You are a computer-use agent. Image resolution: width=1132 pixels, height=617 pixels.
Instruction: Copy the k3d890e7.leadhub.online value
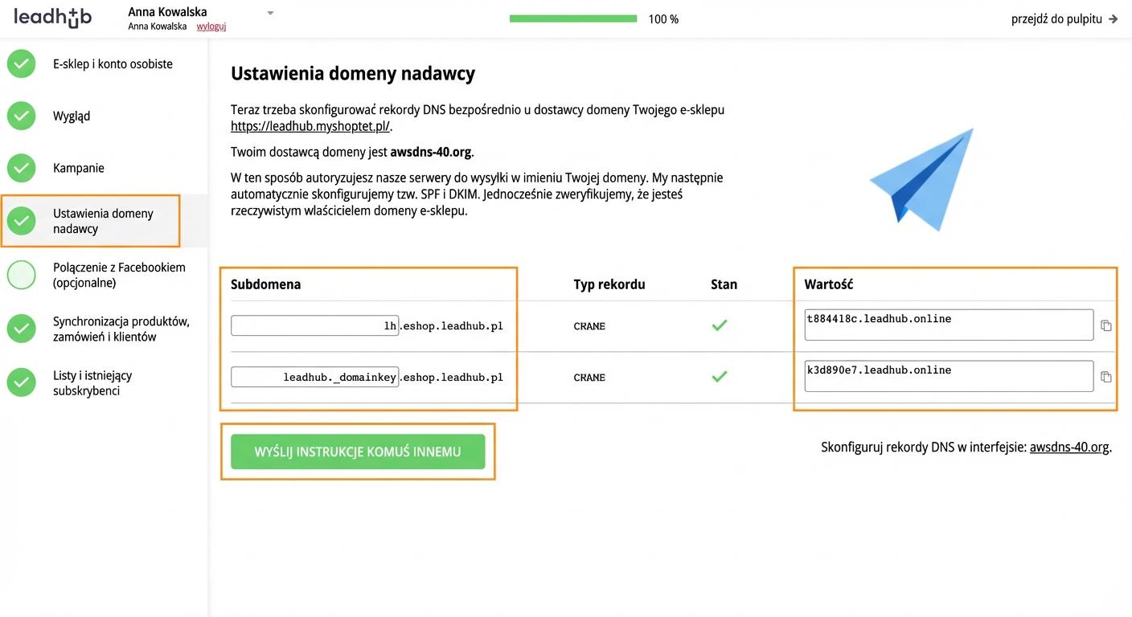click(x=1106, y=377)
